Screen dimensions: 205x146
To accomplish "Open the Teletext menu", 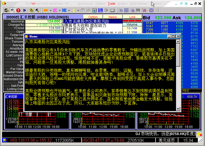I will click(100, 4).
